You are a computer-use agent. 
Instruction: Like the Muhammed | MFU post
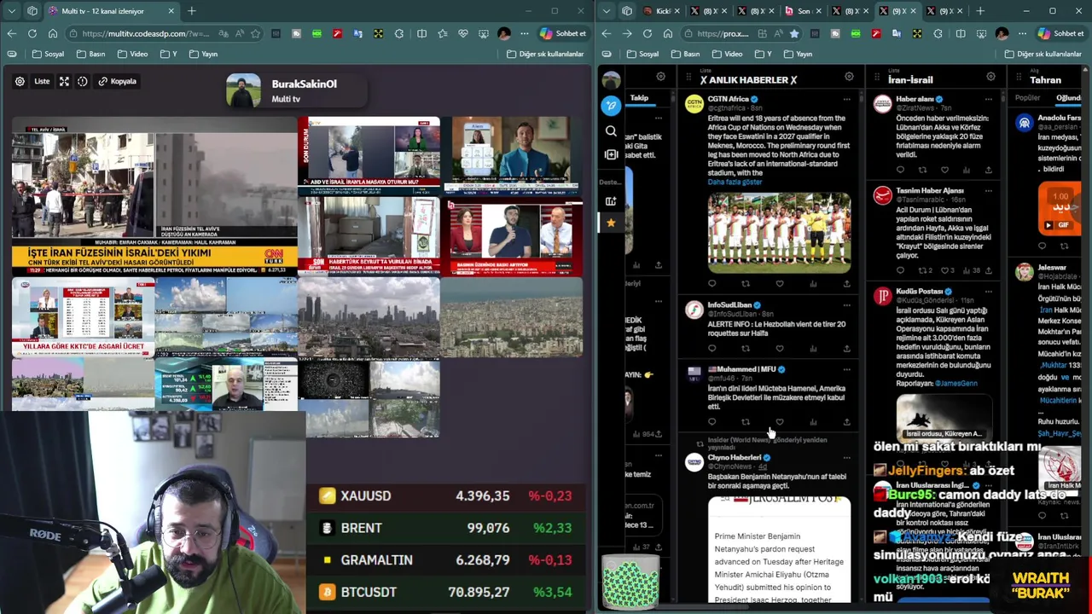click(x=779, y=422)
